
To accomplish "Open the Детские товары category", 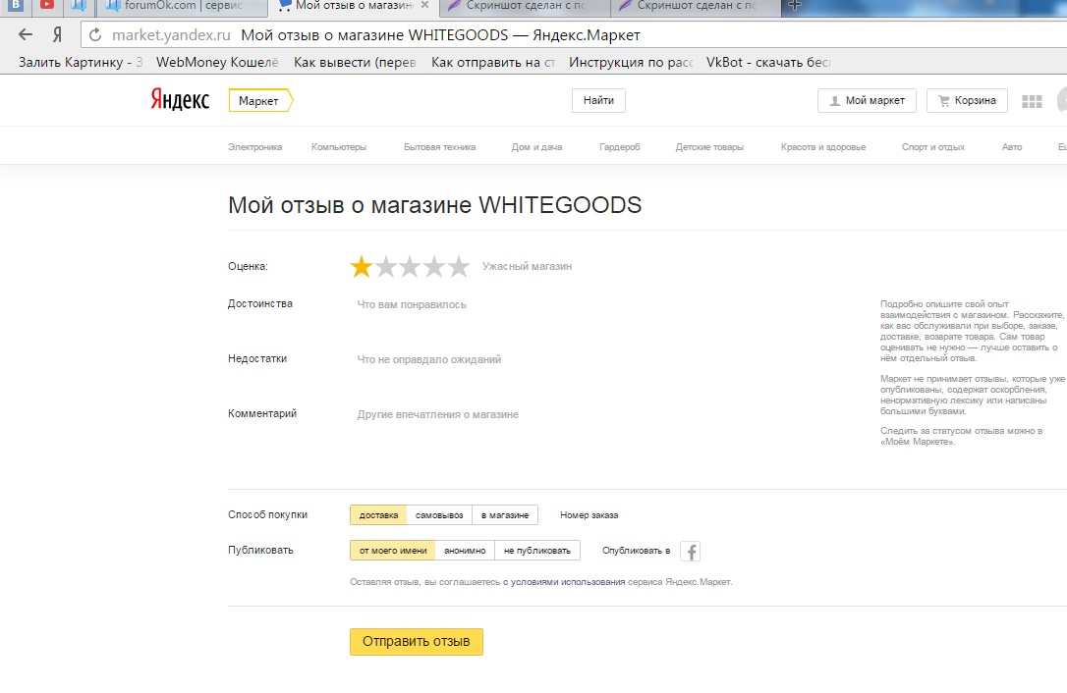I will click(x=709, y=147).
